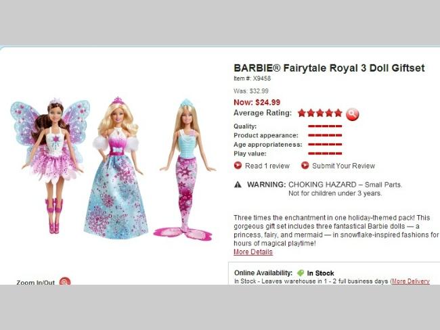Viewport: 440px width, 330px height.
Task: Click the five-star average rating
Action: point(320,113)
